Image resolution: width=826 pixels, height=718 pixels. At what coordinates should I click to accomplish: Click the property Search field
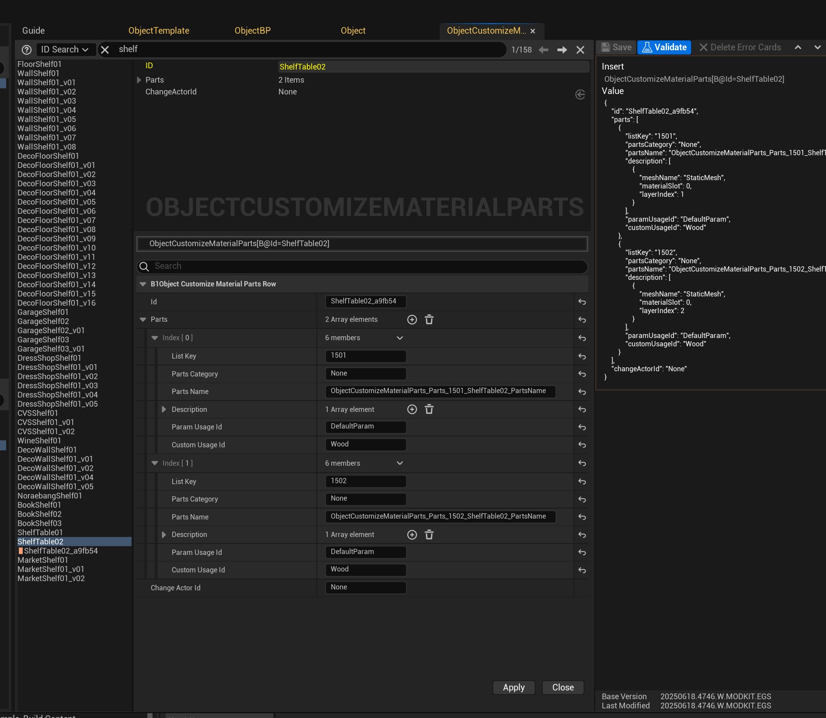[x=362, y=266]
